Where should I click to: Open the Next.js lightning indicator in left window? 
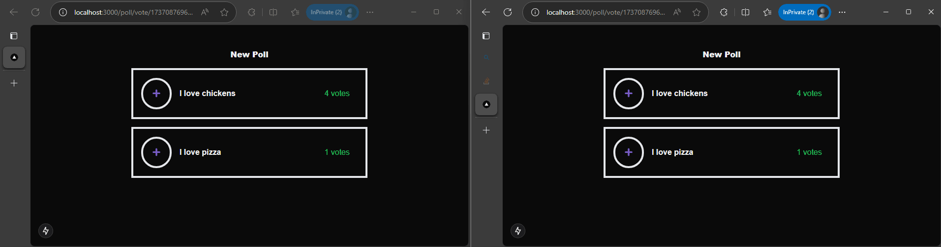tap(46, 231)
